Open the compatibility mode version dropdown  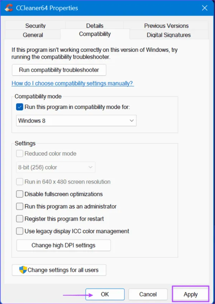(132, 120)
